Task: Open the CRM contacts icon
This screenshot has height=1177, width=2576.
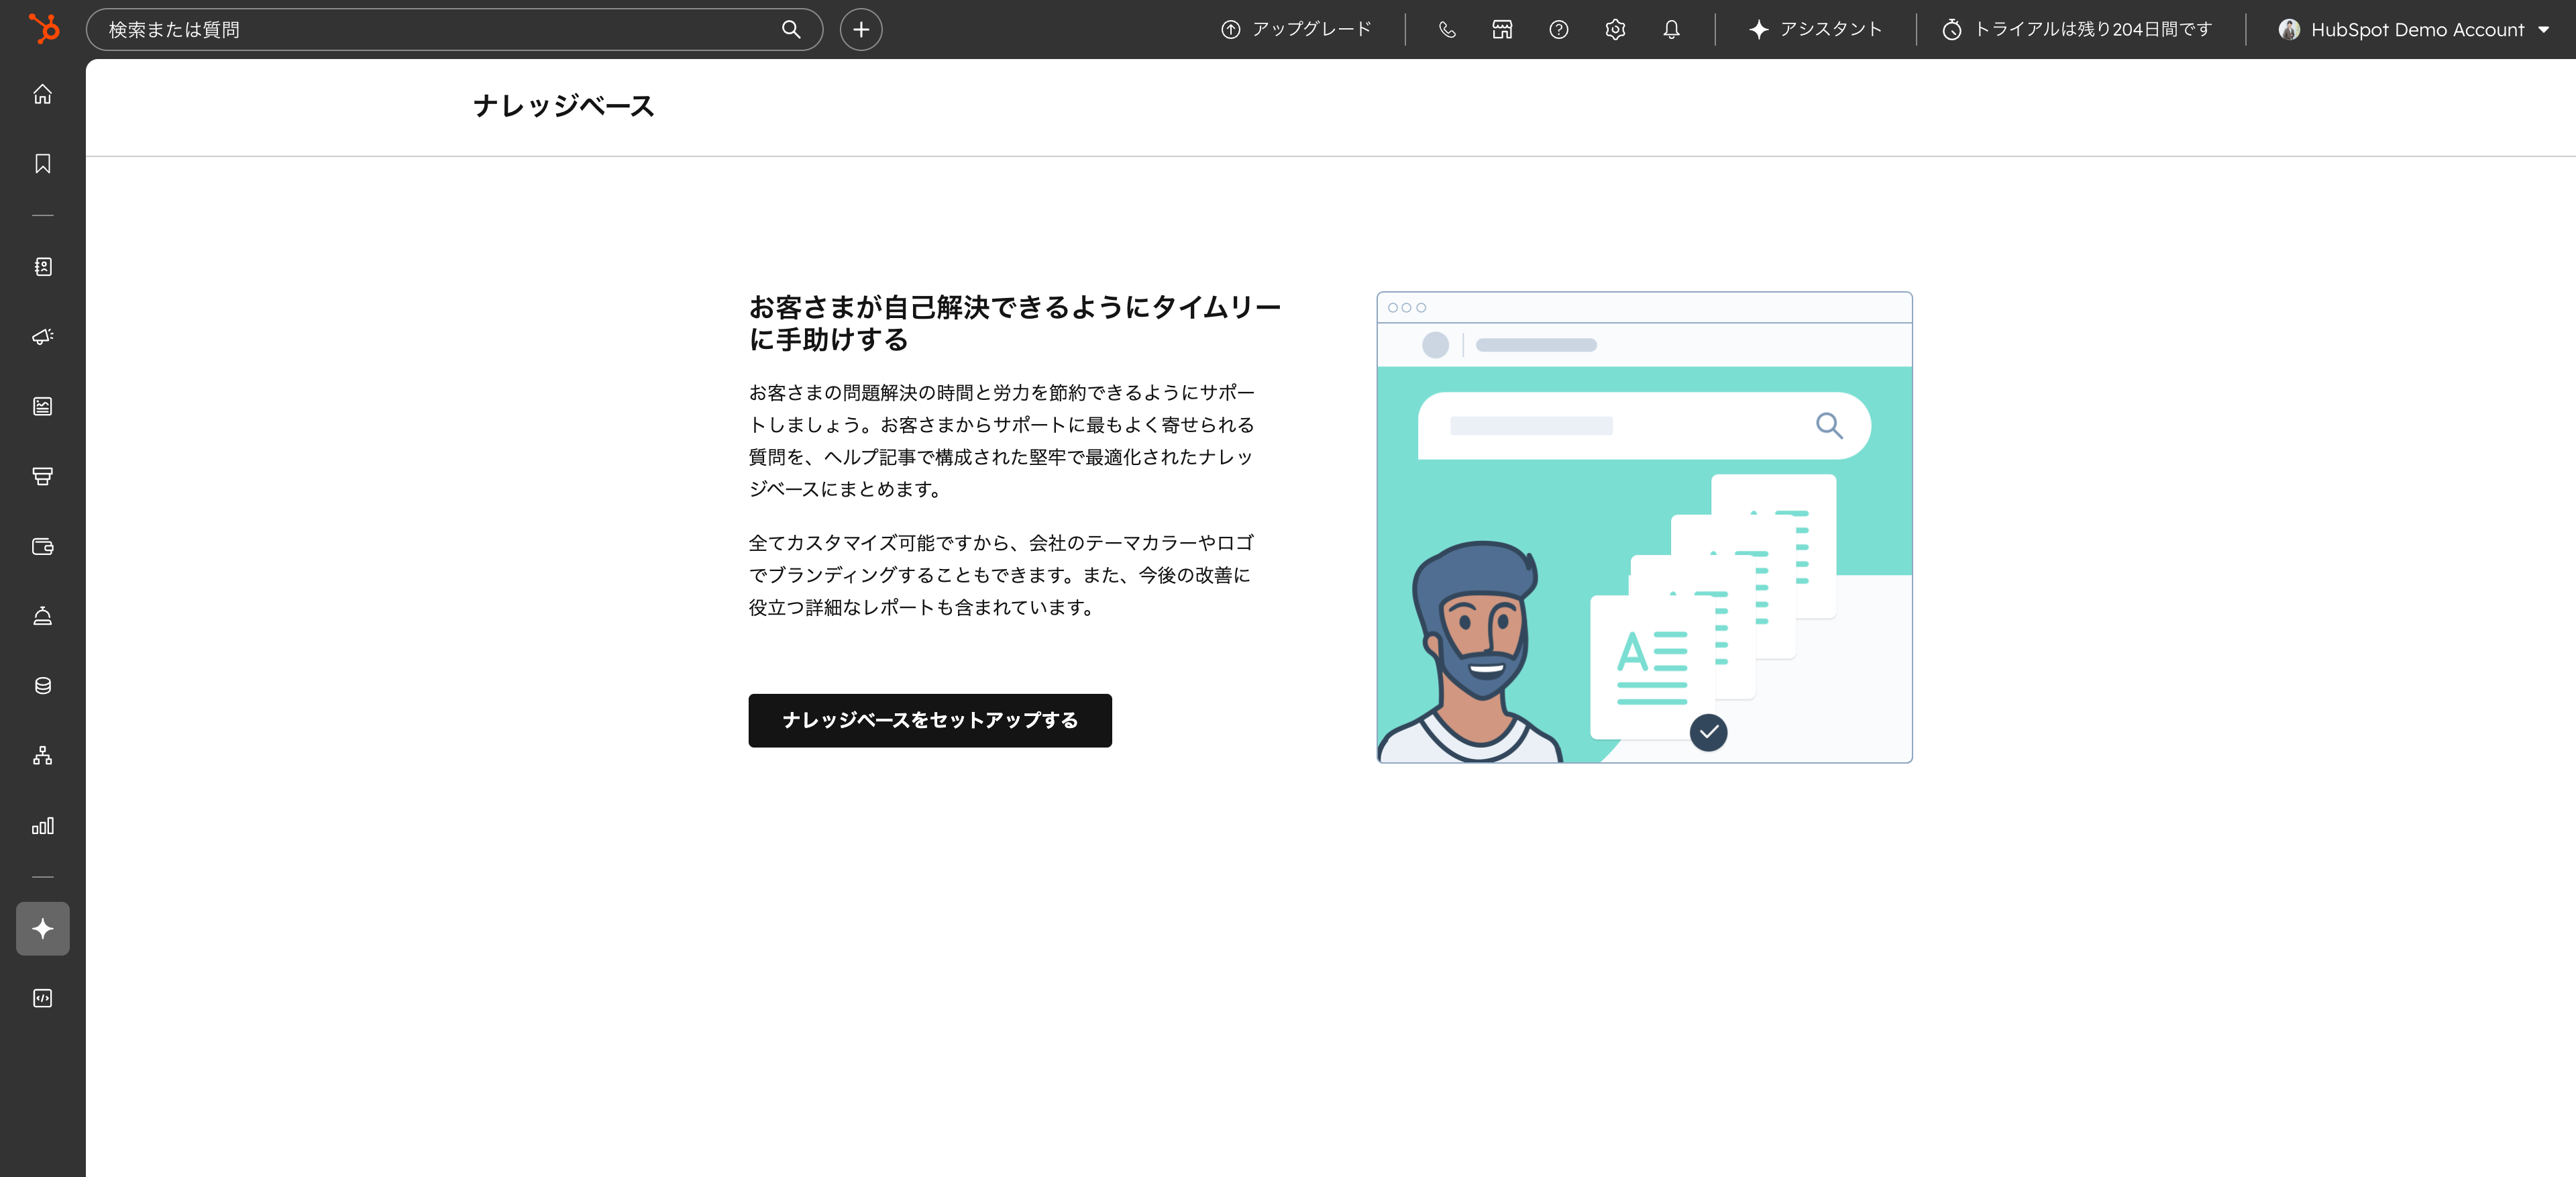Action: [x=42, y=267]
